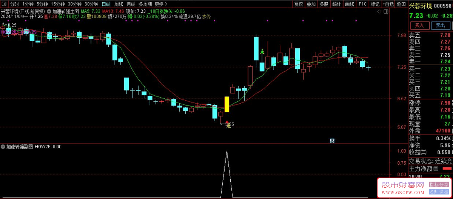Open the 主力净额 list icon
453x199 pixels.
pyautogui.click(x=436, y=168)
